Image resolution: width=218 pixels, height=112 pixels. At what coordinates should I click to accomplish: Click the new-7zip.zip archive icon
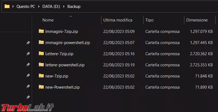tap(41, 76)
